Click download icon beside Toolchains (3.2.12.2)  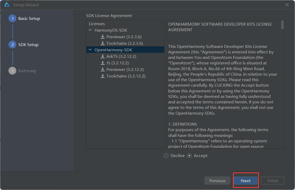click(102, 76)
